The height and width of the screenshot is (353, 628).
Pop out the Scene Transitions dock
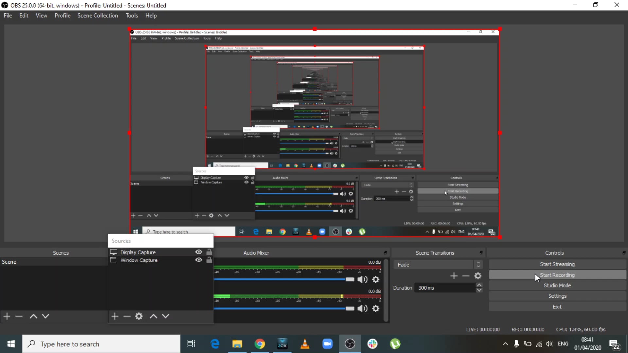point(481,253)
